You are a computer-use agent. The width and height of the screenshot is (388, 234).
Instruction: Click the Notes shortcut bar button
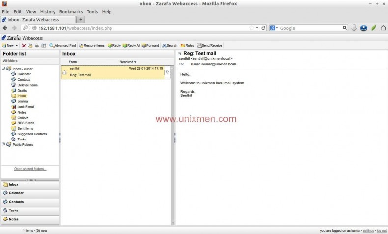coord(30,219)
